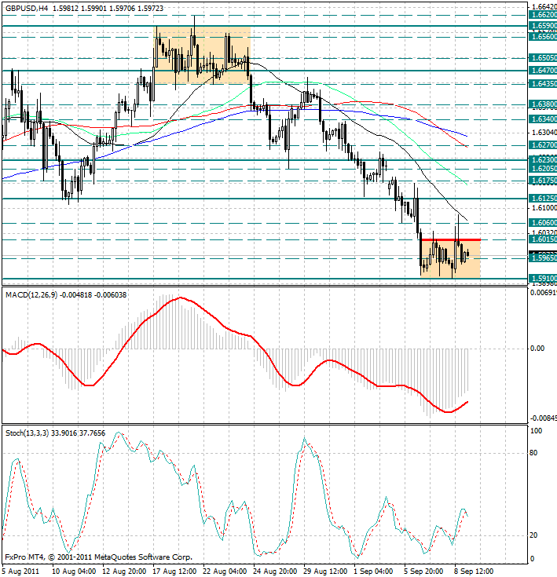
Task: Click the 20 level on Stochastic scale
Action: coord(535,535)
